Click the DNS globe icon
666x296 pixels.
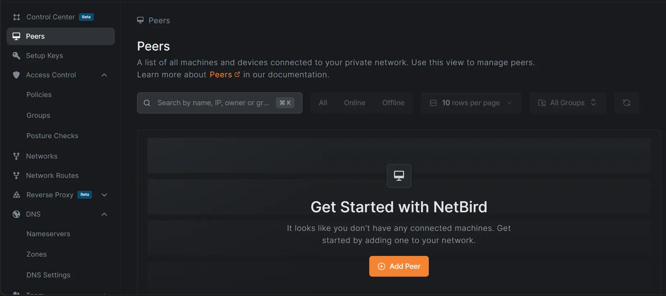coord(16,214)
